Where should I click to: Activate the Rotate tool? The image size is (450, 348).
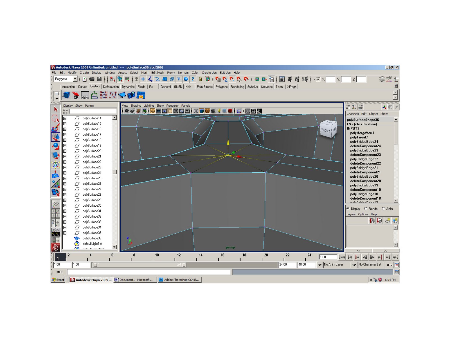55,146
